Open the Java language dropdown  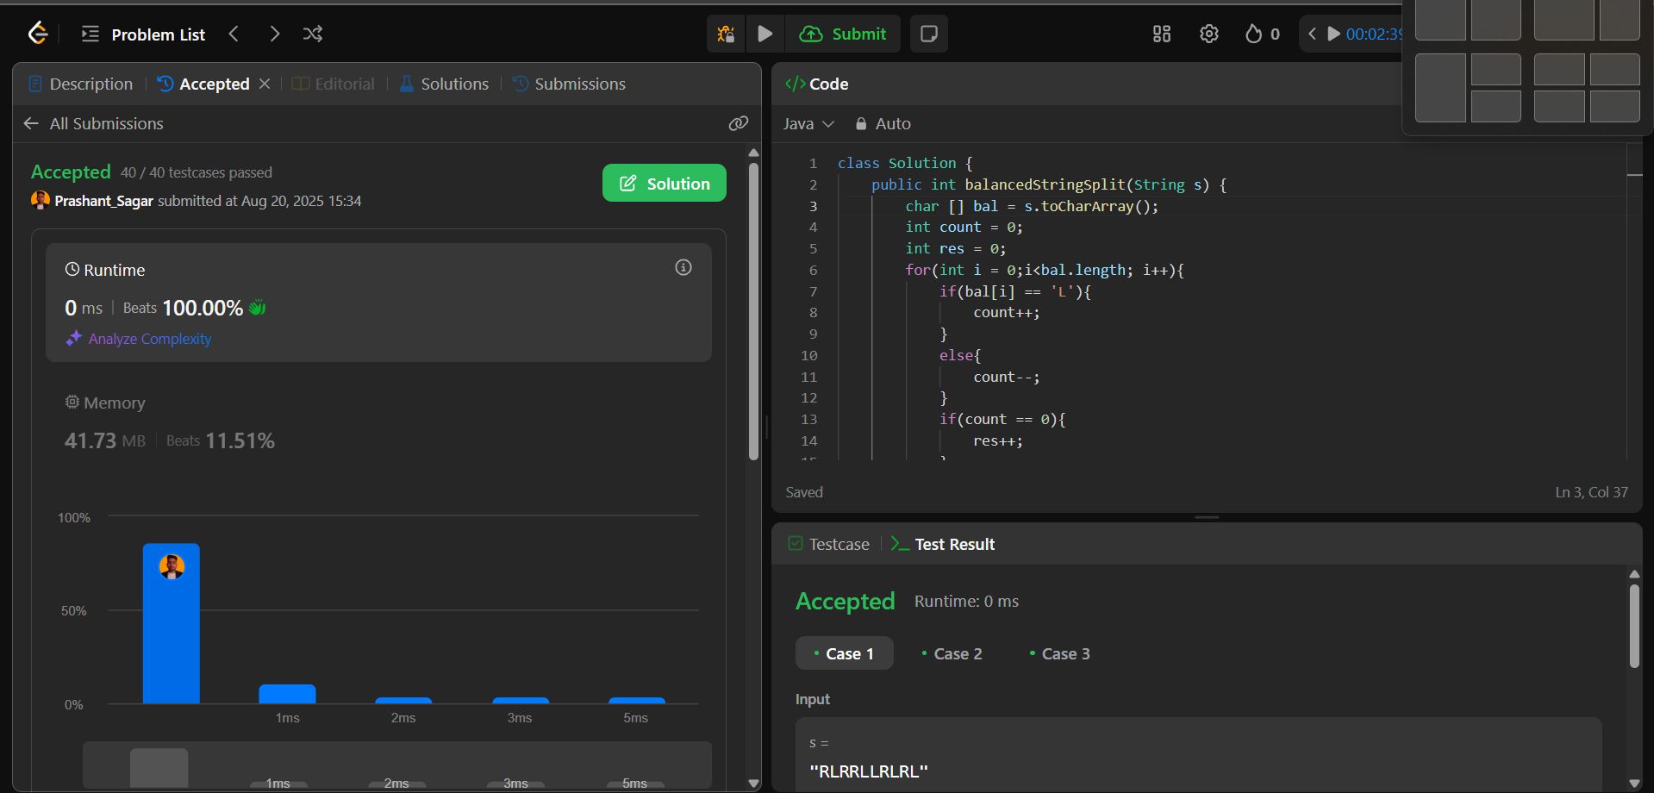(x=808, y=123)
